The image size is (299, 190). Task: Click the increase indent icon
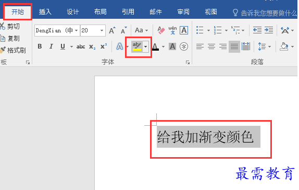point(269,30)
